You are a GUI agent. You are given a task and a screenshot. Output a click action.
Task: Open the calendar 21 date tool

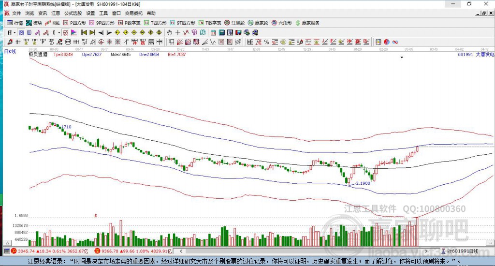point(213,32)
